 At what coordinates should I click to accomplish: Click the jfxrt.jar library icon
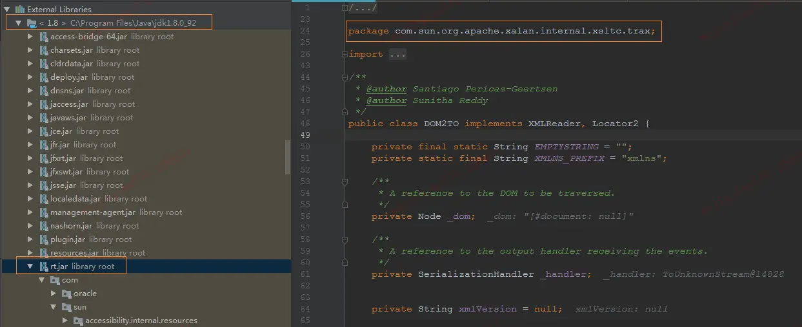[44, 158]
